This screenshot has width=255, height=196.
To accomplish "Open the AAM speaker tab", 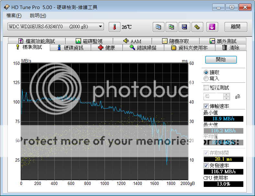I will coord(132,41).
